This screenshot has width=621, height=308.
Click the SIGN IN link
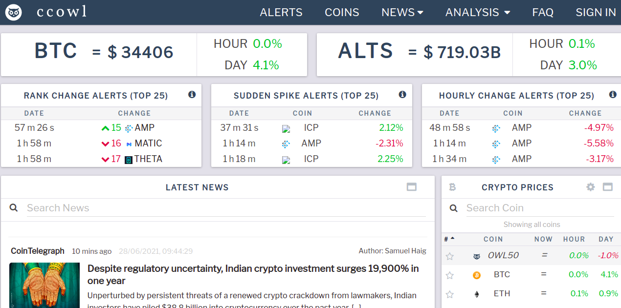coord(596,12)
